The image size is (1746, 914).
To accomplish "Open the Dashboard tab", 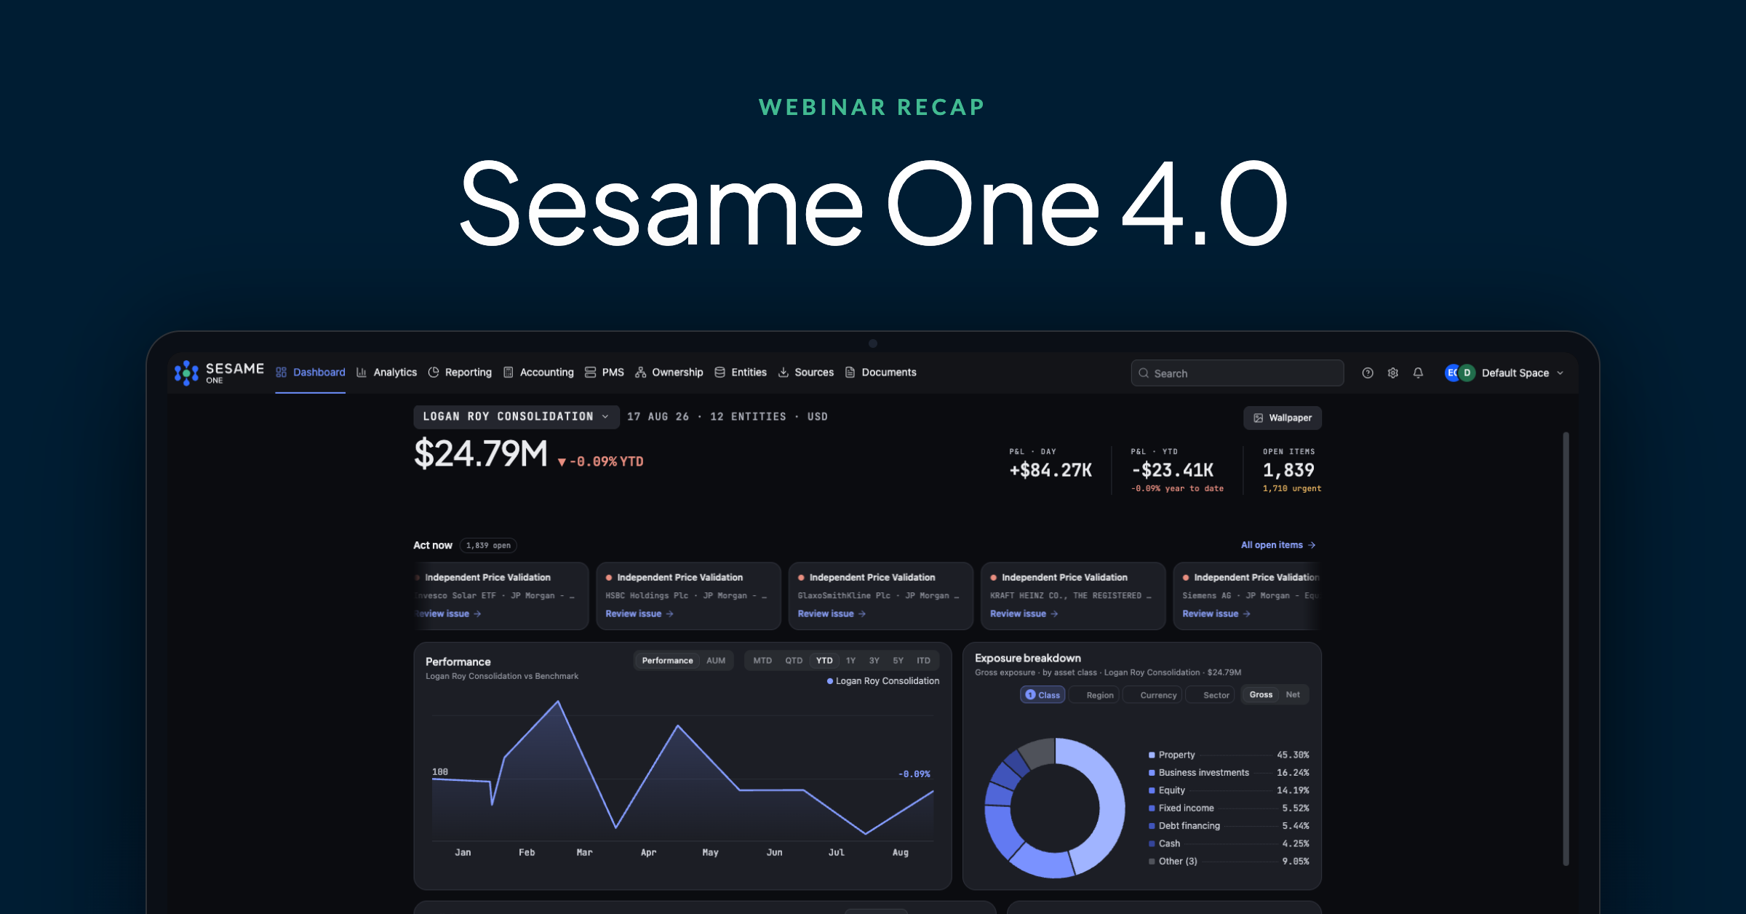I will coord(311,373).
